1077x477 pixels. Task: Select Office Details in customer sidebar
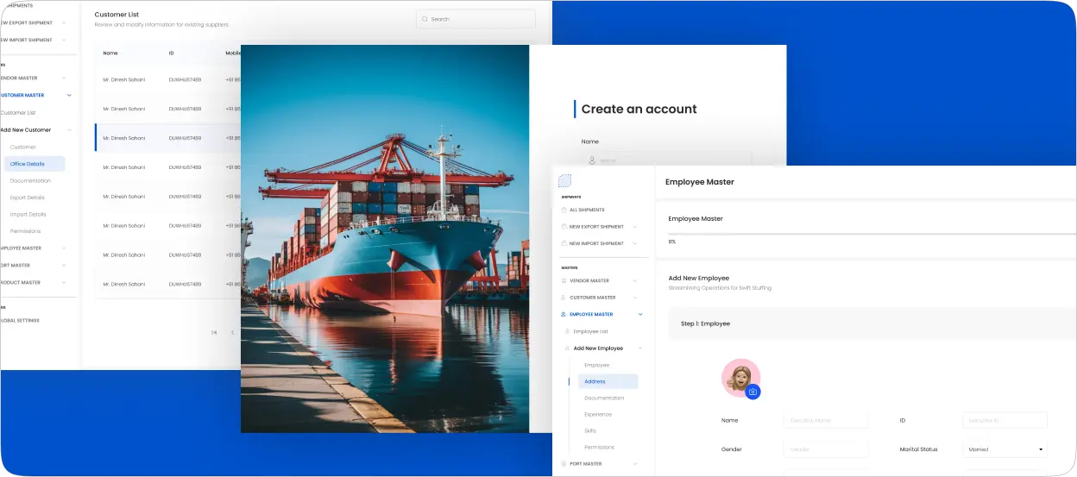[x=33, y=164]
